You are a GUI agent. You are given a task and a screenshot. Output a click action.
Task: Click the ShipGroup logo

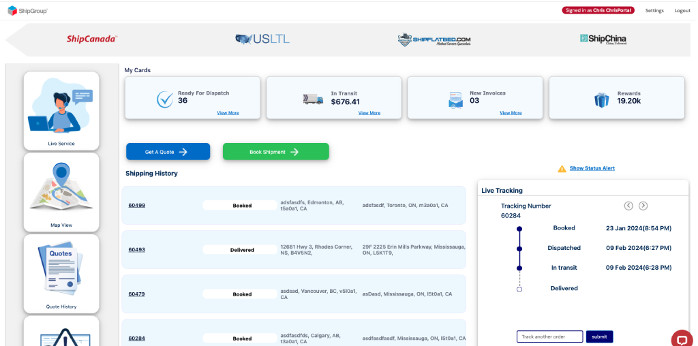[x=27, y=11]
